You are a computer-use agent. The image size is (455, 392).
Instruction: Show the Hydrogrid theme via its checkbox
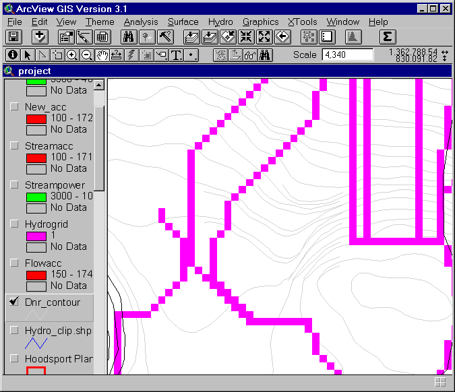(14, 224)
